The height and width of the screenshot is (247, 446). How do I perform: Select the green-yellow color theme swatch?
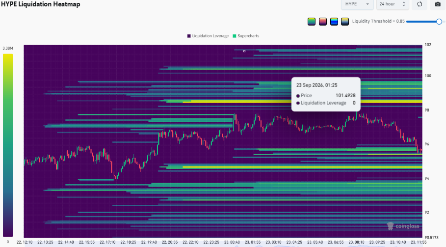312,21
